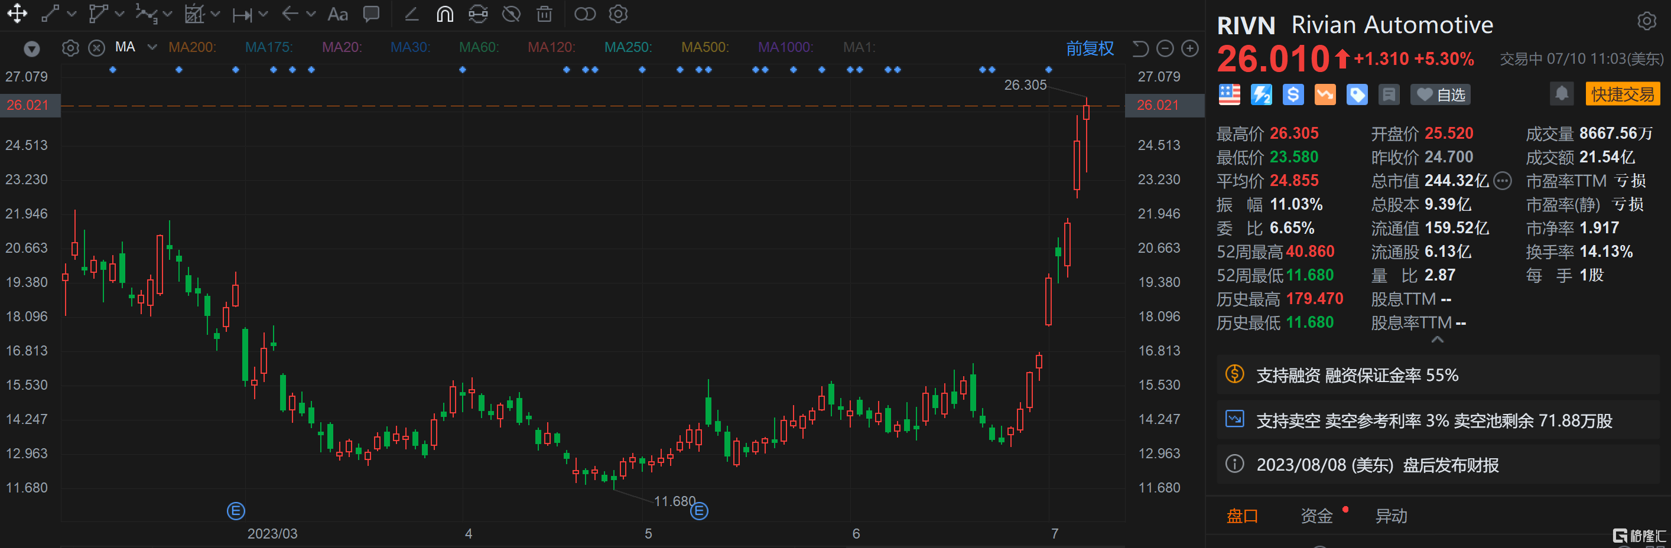Image resolution: width=1671 pixels, height=548 pixels.
Task: Select the range measurement tool
Action: tap(242, 14)
